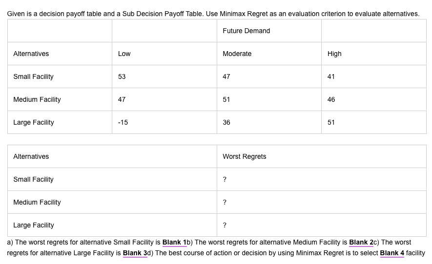
Task: Click Medium Facility high demand value 46
Action: [374, 99]
